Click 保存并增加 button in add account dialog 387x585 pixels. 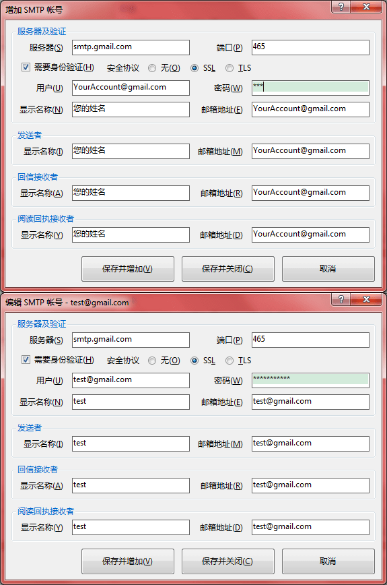128,269
